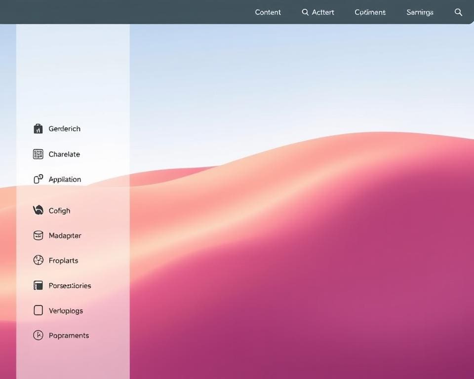
Task: Select the Froplarts sidebar label
Action: tap(64, 261)
